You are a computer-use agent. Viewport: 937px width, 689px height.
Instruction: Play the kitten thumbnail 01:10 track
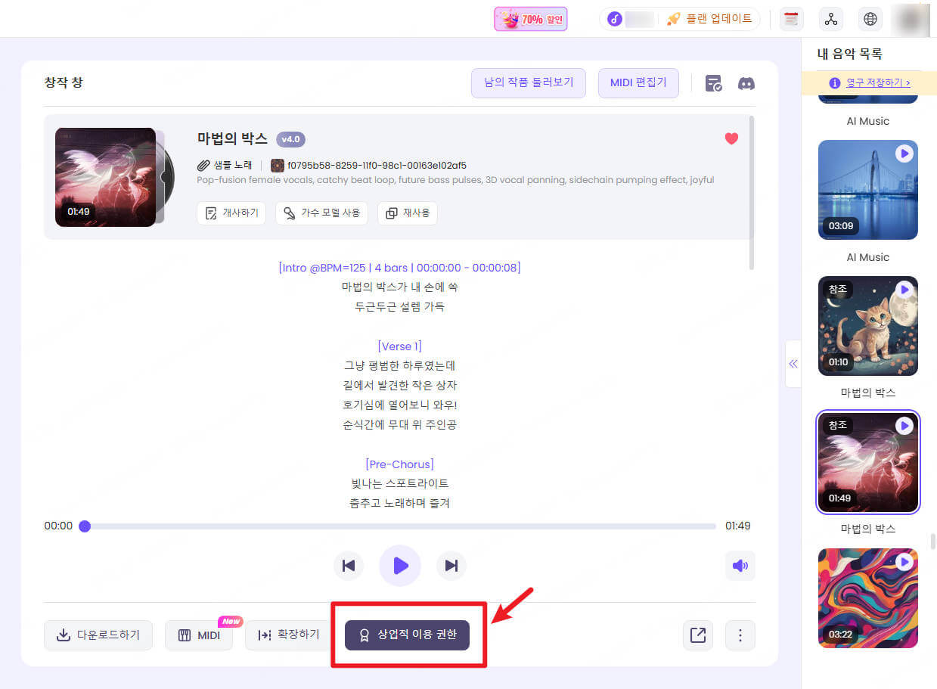(904, 290)
